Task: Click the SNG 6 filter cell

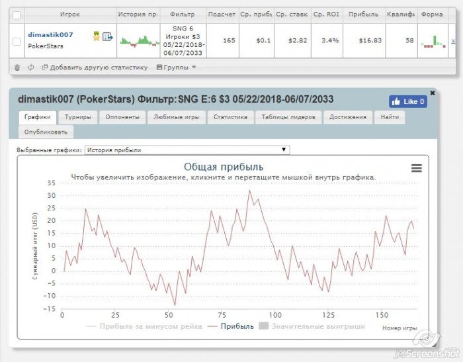Action: click(183, 41)
